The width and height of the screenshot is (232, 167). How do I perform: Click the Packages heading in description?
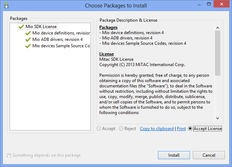(108, 27)
